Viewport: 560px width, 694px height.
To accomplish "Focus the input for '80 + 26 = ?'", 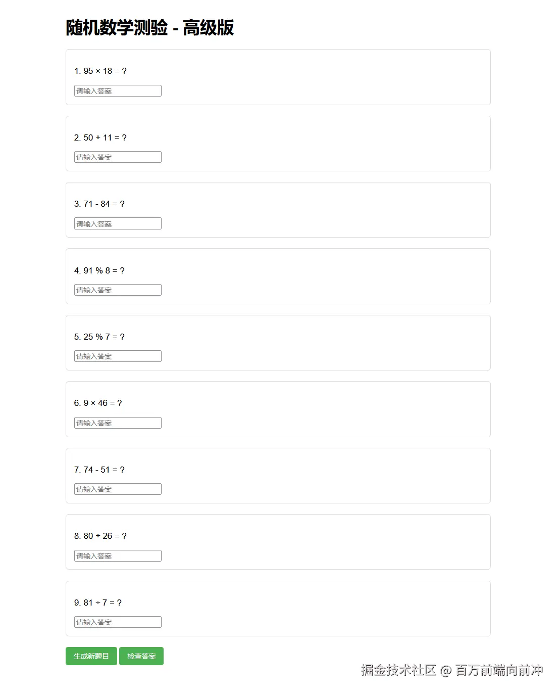I will point(117,556).
